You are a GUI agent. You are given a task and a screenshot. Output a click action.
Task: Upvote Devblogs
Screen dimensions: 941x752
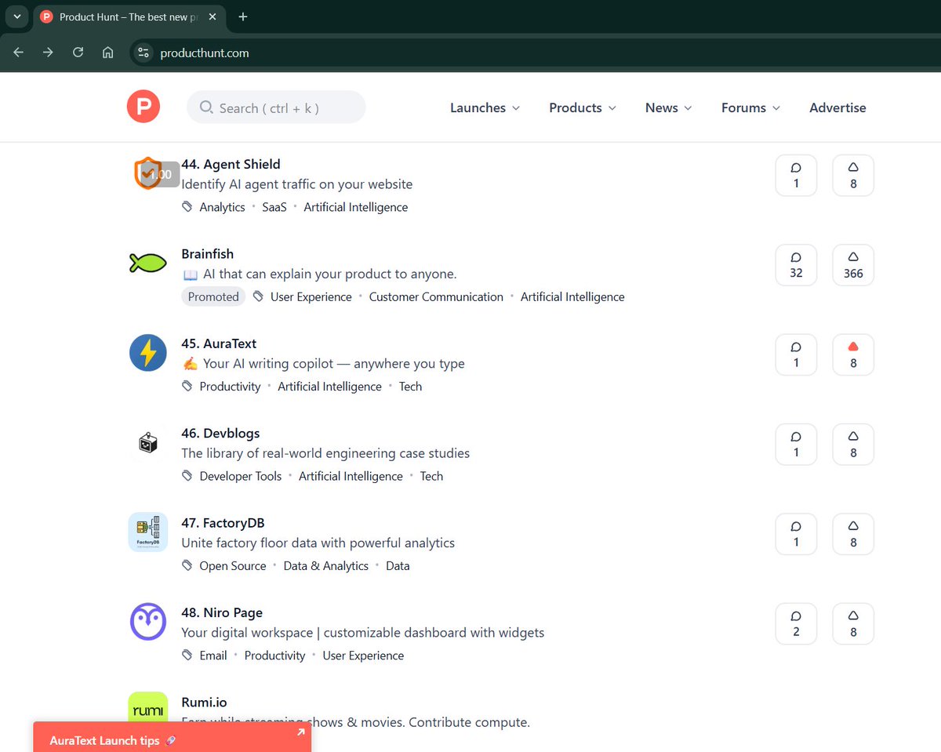[x=853, y=445]
